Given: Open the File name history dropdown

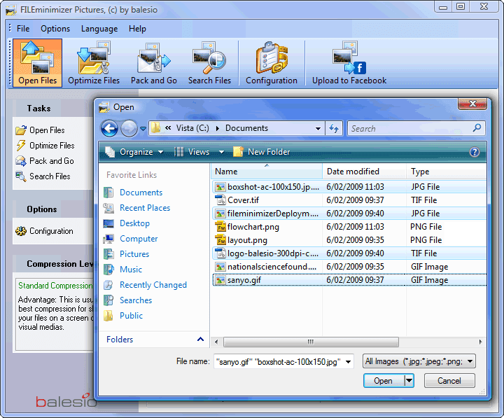Looking at the screenshot, I should click(x=348, y=362).
